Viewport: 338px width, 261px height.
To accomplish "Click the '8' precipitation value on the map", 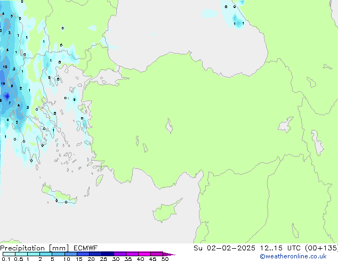I will click(x=12, y=86).
